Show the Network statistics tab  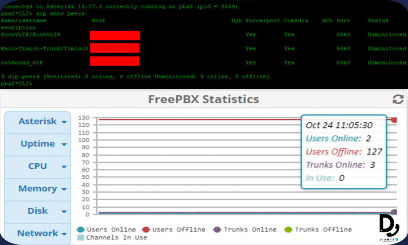tap(37, 234)
